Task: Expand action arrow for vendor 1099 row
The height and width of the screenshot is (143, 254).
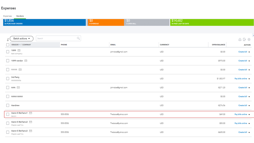Action: [249, 52]
